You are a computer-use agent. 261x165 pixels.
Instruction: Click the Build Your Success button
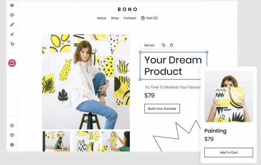pyautogui.click(x=162, y=109)
